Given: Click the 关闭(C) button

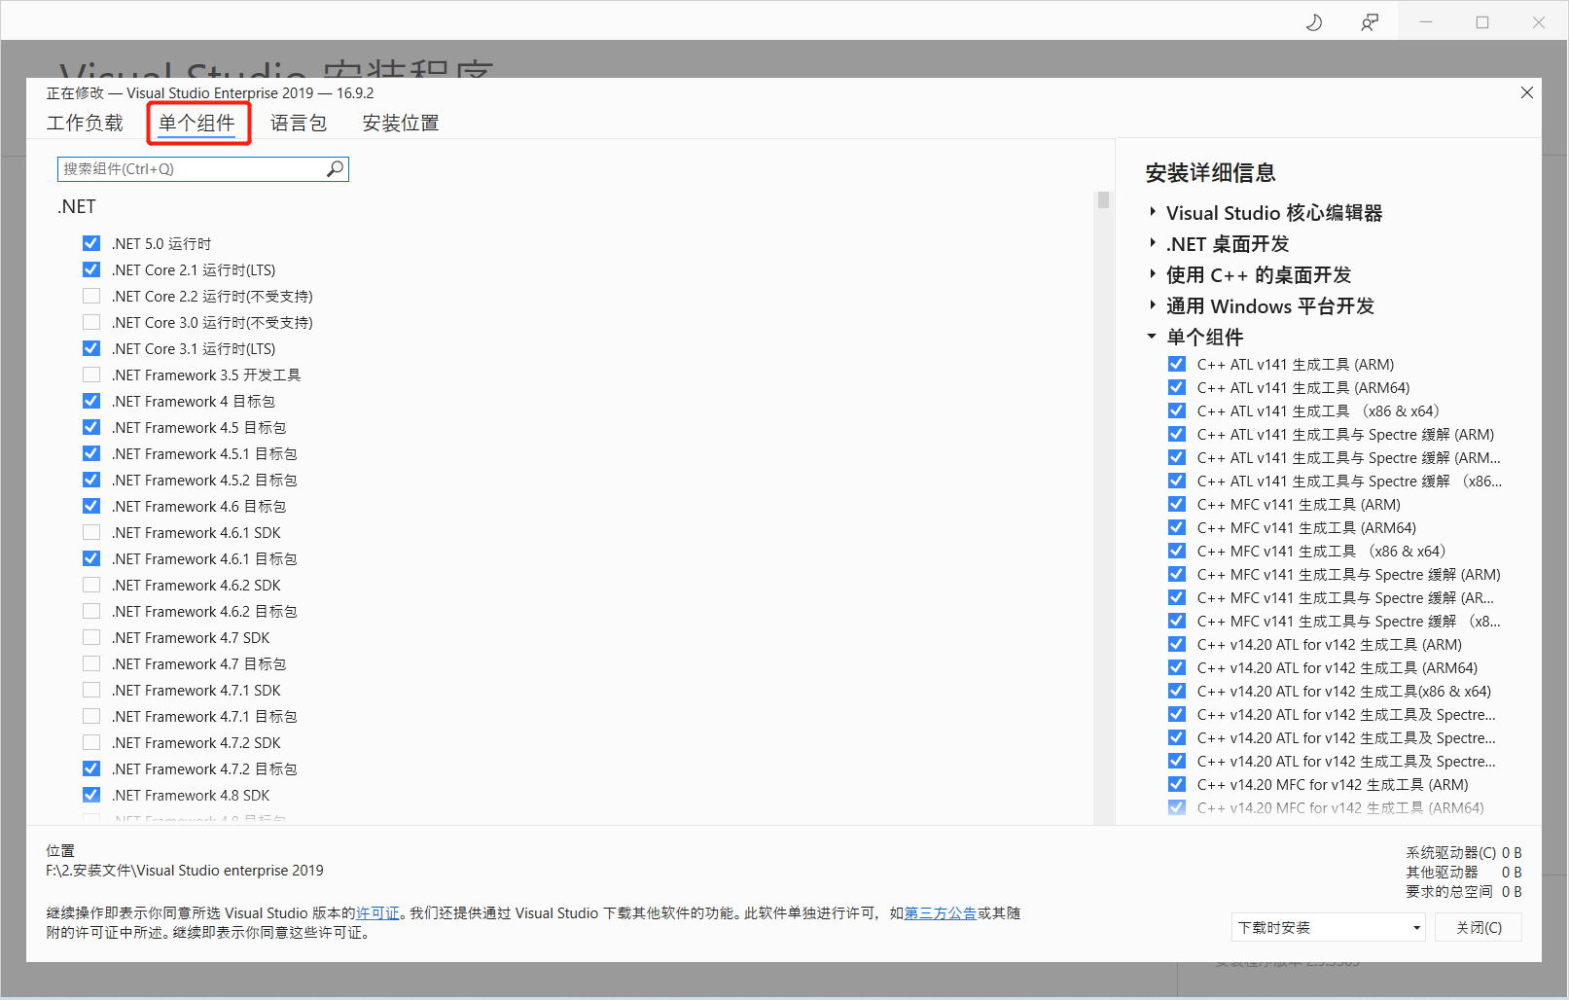Looking at the screenshot, I should (1479, 927).
